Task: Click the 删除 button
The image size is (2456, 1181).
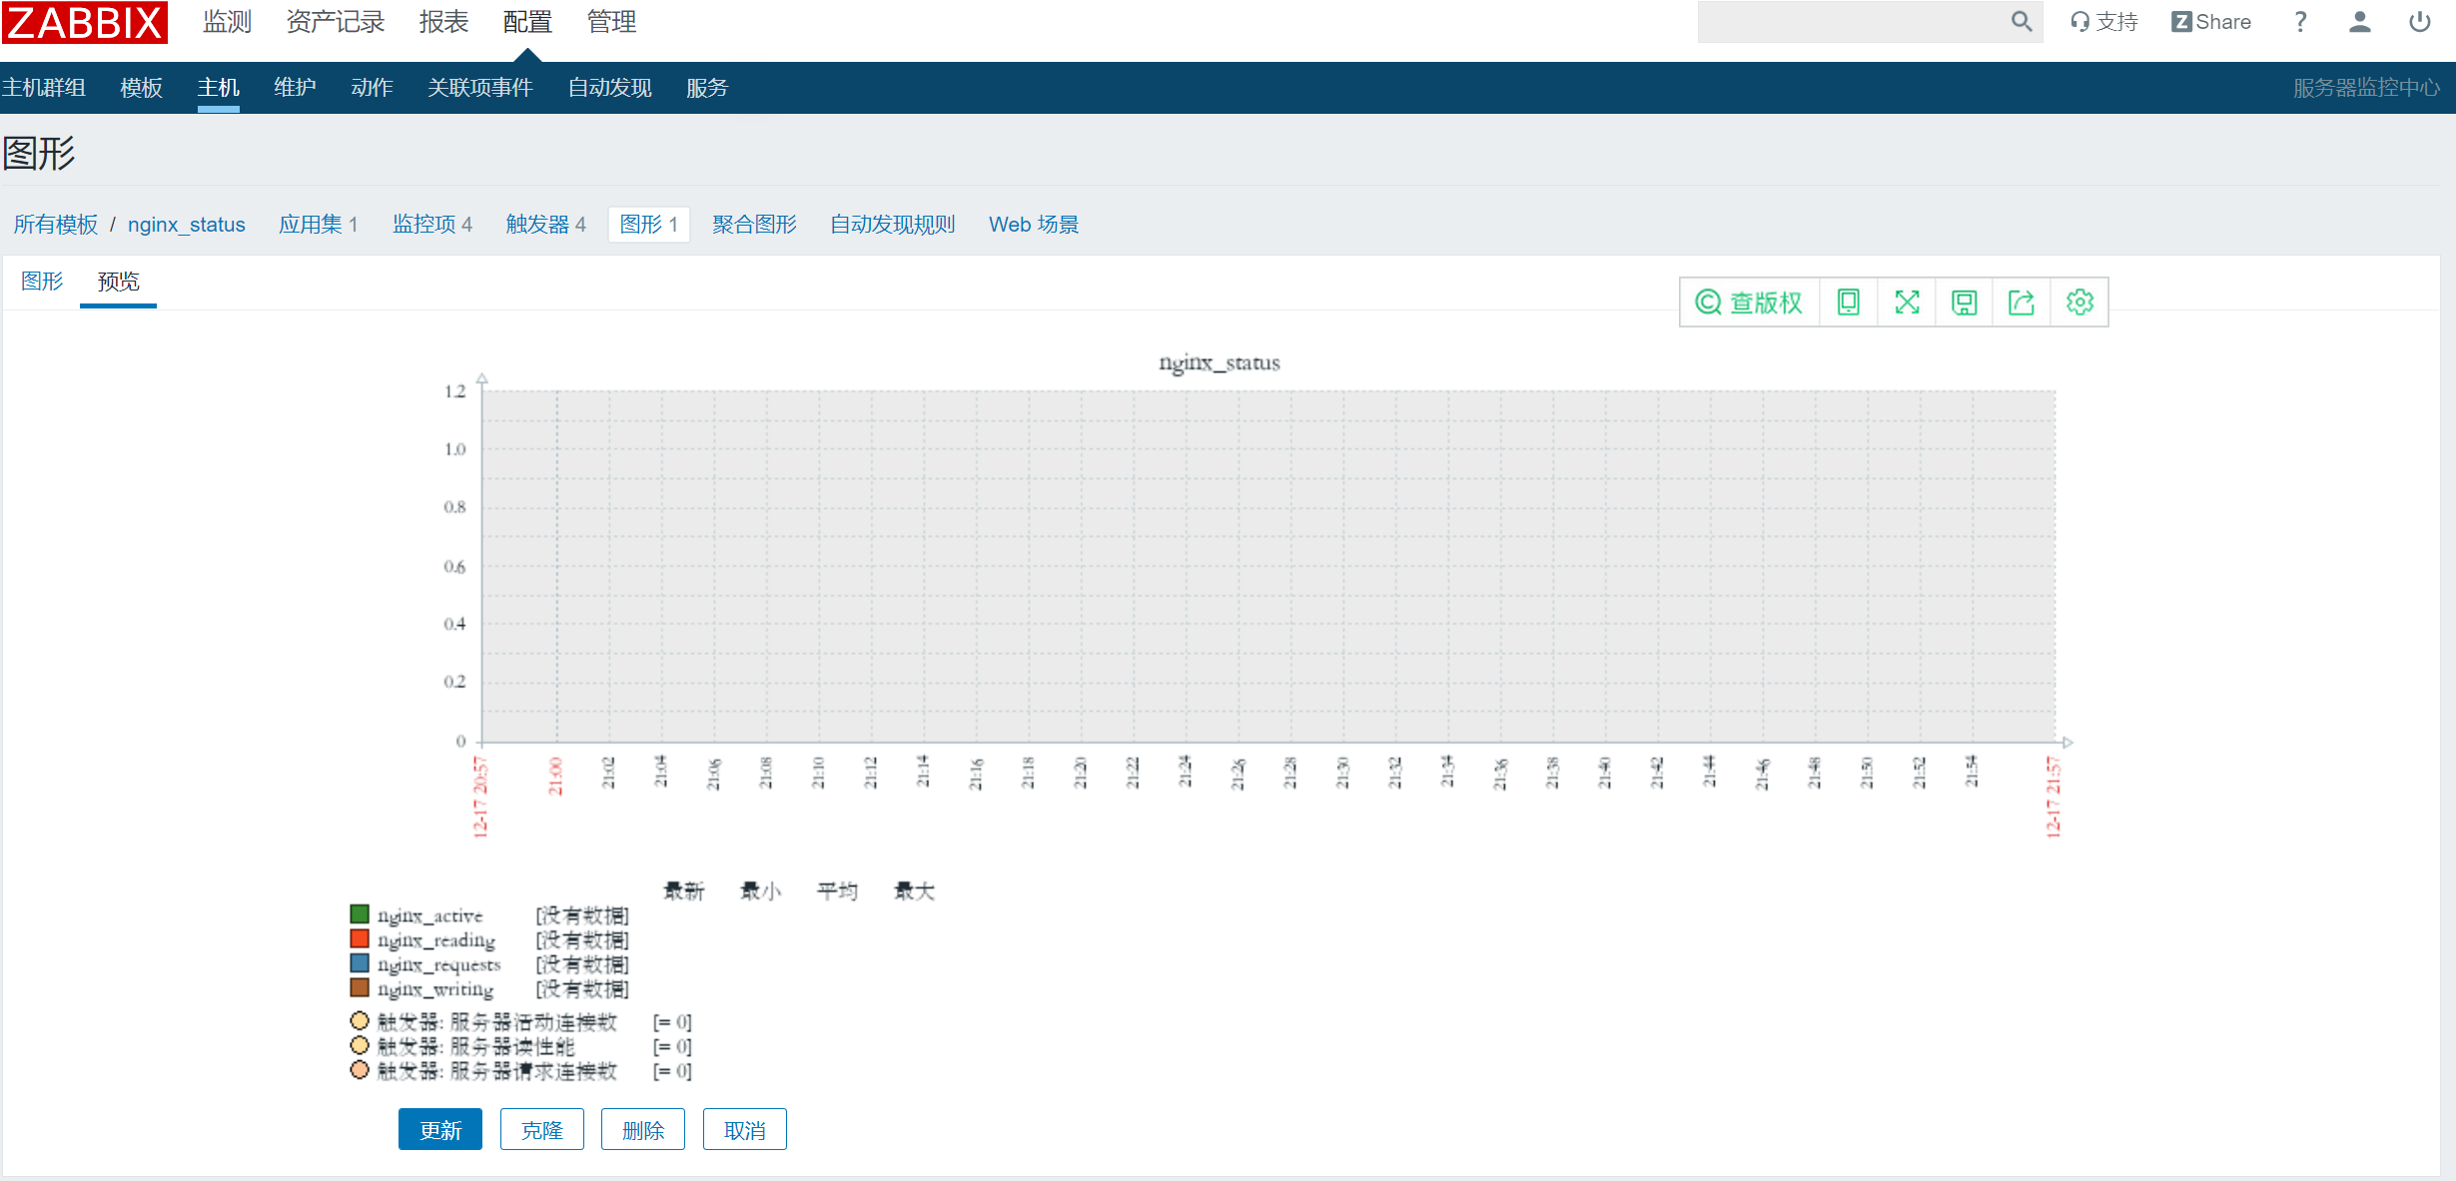Action: (643, 1130)
